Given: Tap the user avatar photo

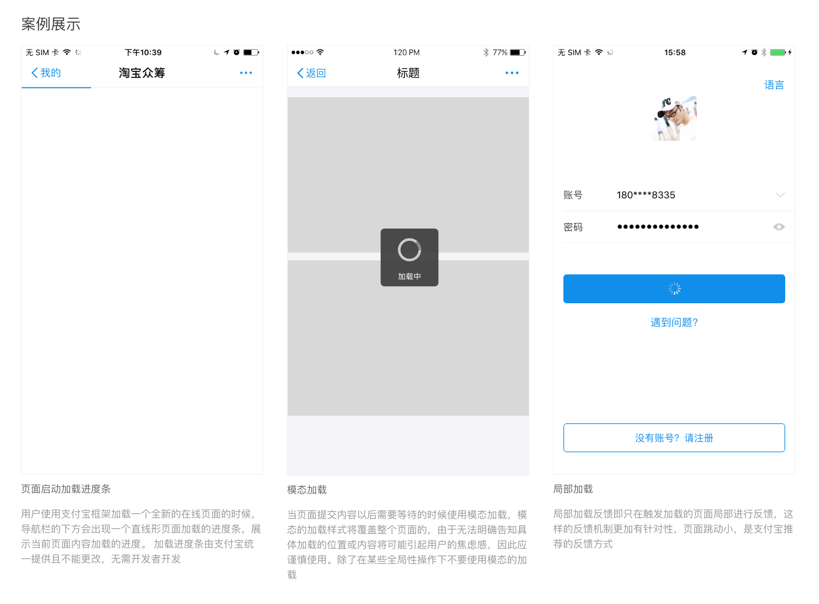Looking at the screenshot, I should pos(674,119).
